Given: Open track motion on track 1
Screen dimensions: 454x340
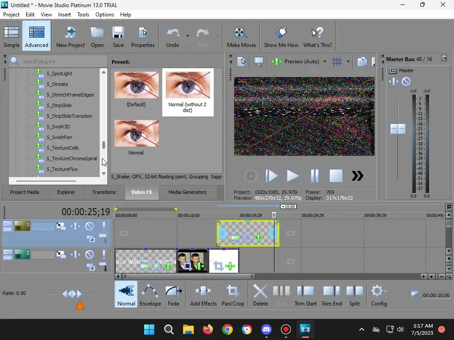Looking at the screenshot, I should (x=61, y=226).
